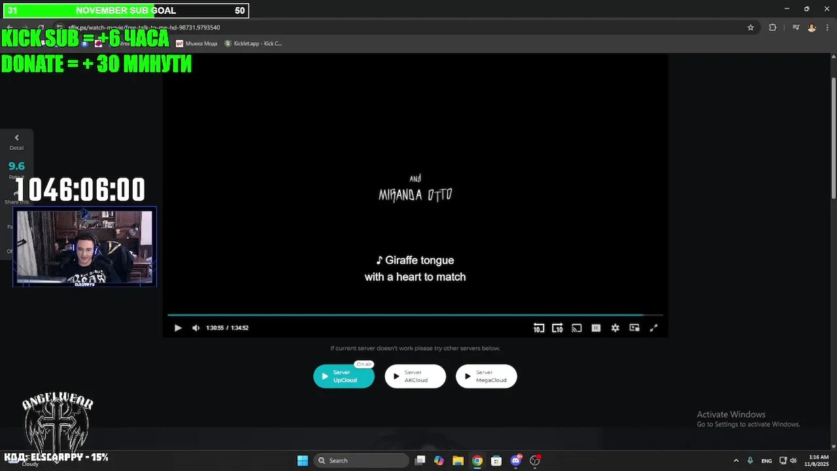Open the Kicklet.app bookmark
837x471 pixels.
(253, 43)
